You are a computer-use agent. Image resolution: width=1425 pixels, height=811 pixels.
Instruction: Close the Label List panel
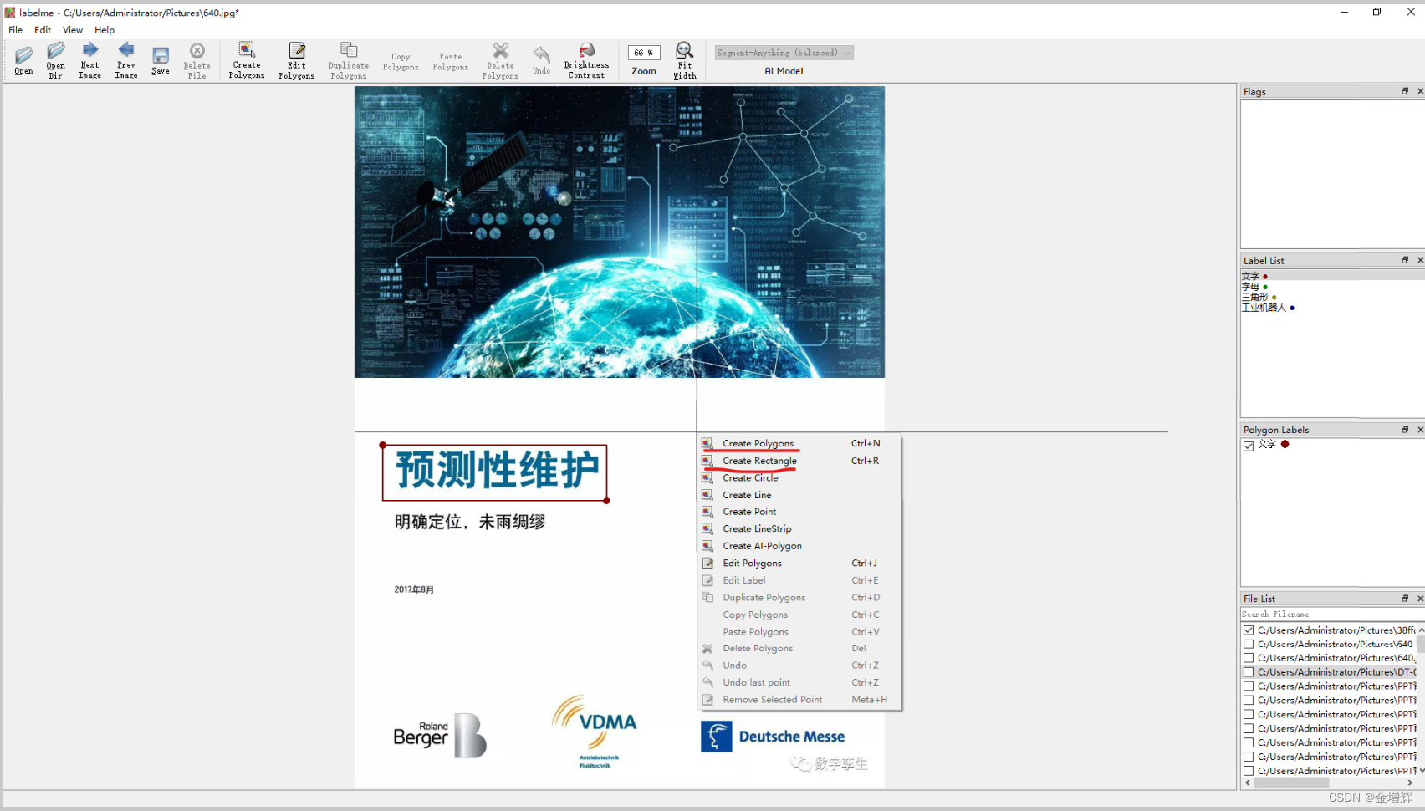point(1420,260)
